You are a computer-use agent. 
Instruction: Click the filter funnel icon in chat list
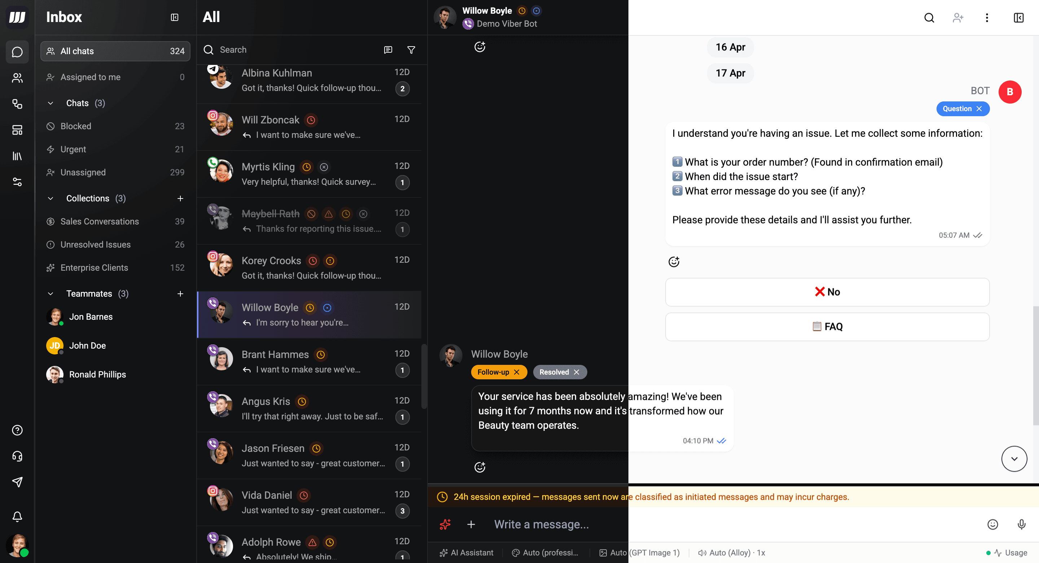pyautogui.click(x=411, y=50)
